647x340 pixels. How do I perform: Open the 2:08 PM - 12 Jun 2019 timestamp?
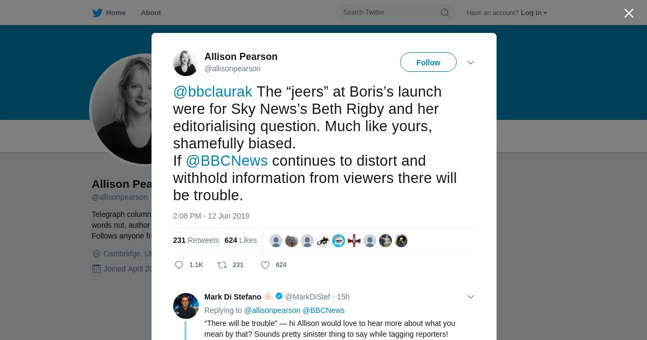click(211, 216)
